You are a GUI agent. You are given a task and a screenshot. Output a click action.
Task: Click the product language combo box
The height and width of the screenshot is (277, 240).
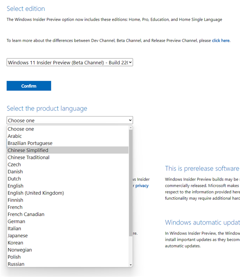click(x=70, y=120)
